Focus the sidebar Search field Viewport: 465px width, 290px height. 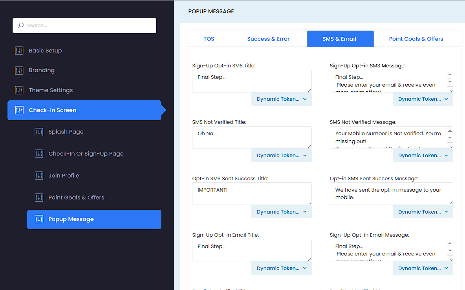[x=84, y=25]
